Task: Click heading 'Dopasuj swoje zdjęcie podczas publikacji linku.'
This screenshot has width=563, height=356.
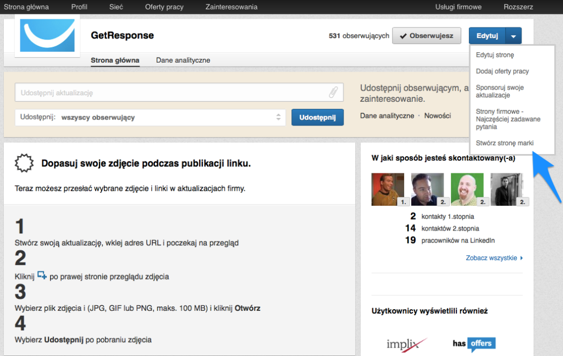Action: [146, 163]
